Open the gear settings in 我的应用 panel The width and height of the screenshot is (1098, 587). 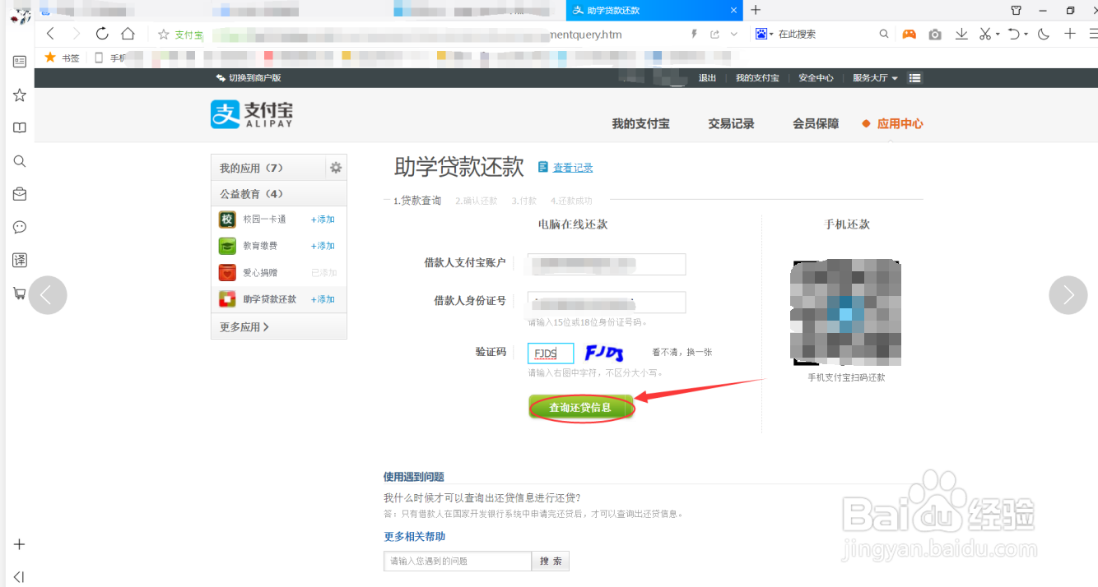point(336,168)
